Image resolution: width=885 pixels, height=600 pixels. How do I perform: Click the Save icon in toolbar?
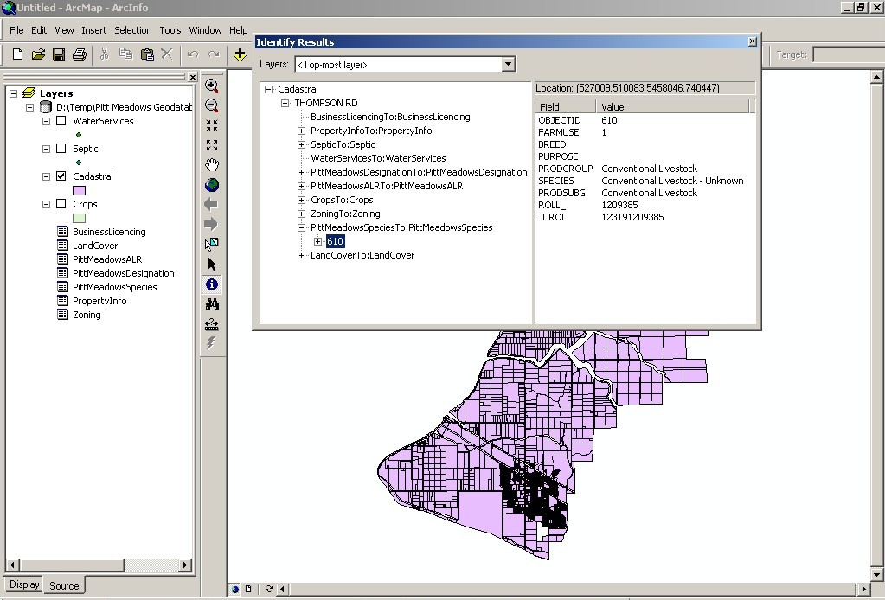pyautogui.click(x=59, y=54)
